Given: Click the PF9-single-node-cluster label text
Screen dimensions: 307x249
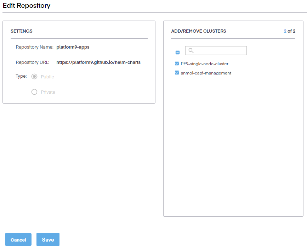Looking at the screenshot, I should point(204,64).
